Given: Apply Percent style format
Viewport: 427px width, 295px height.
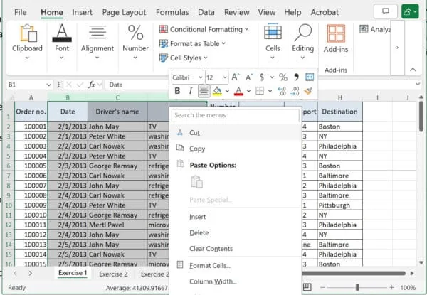Looking at the screenshot, I should [x=283, y=77].
